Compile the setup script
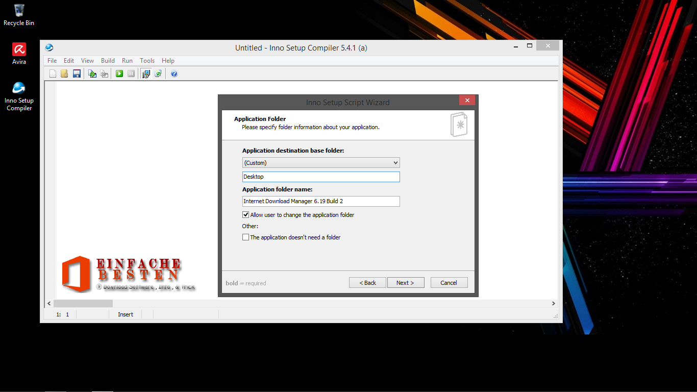Viewport: 697px width, 392px height. [x=92, y=73]
